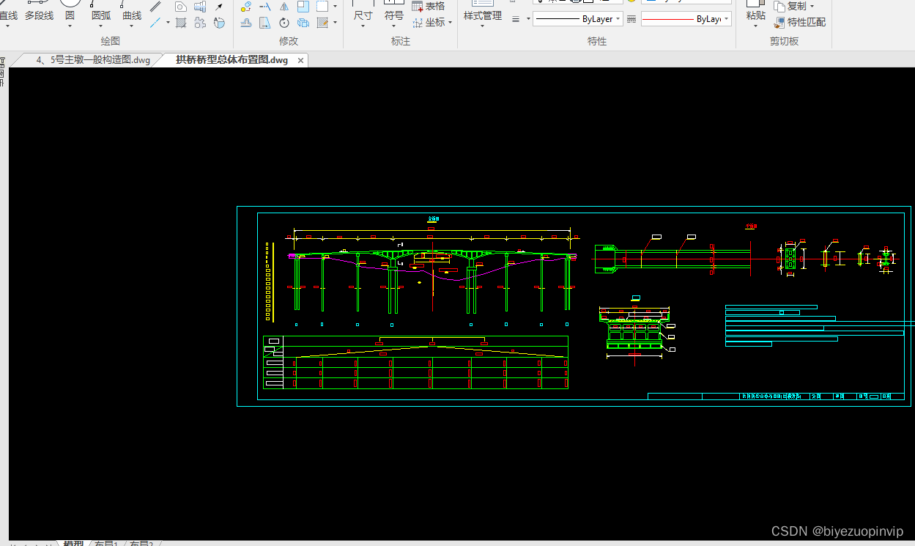Click the 标注 panel label
The image size is (915, 546).
click(x=401, y=42)
